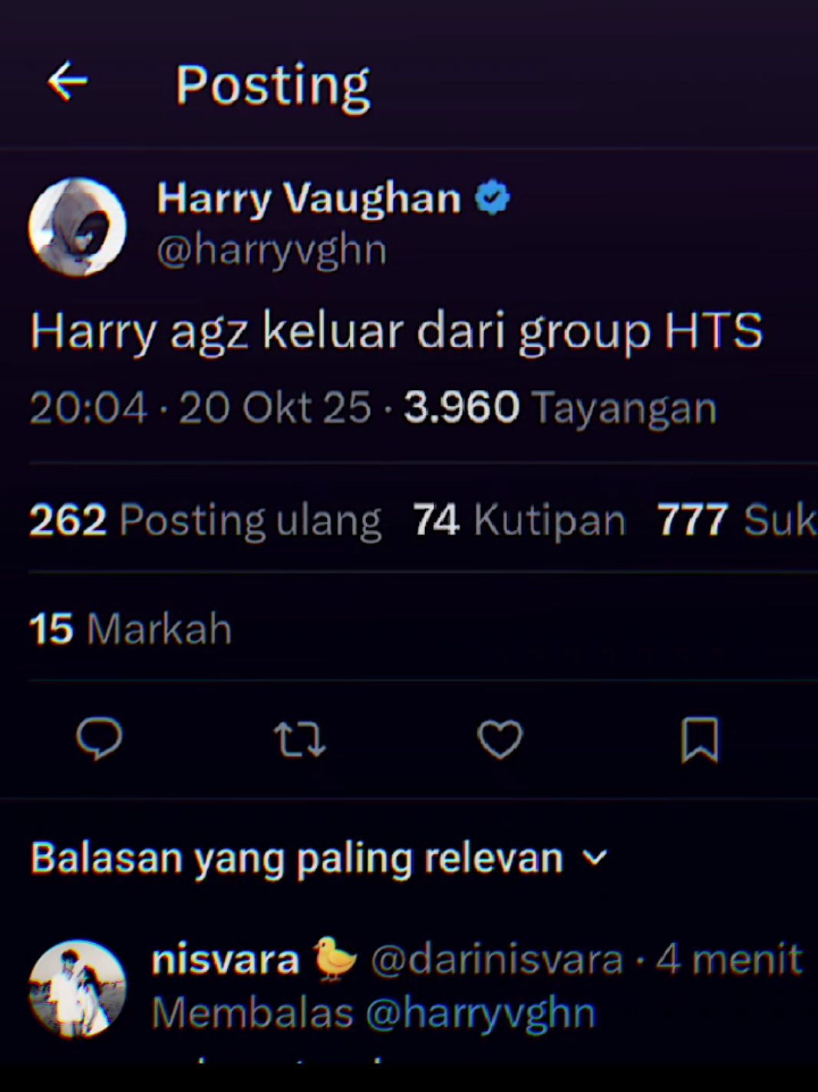View the 262 Posting ulang list
The width and height of the screenshot is (818, 1092).
click(x=205, y=520)
